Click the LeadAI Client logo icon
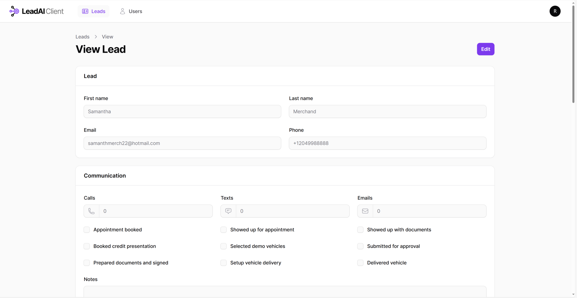This screenshot has width=577, height=298. [14, 11]
